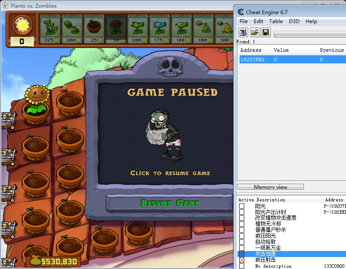The height and width of the screenshot is (269, 346).
Task: Select found address 19207FB0 row
Action: 293,60
